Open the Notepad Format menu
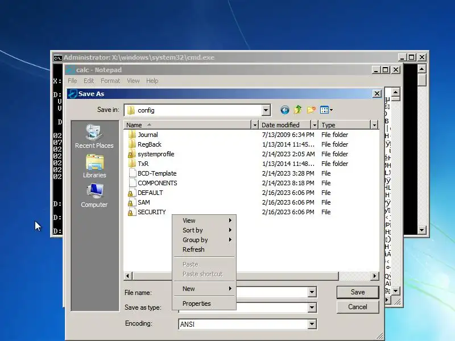The width and height of the screenshot is (455, 341). pos(110,81)
